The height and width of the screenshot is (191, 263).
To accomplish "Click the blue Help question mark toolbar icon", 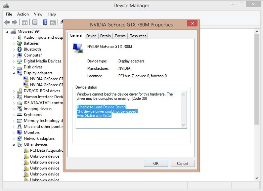I will (45, 22).
